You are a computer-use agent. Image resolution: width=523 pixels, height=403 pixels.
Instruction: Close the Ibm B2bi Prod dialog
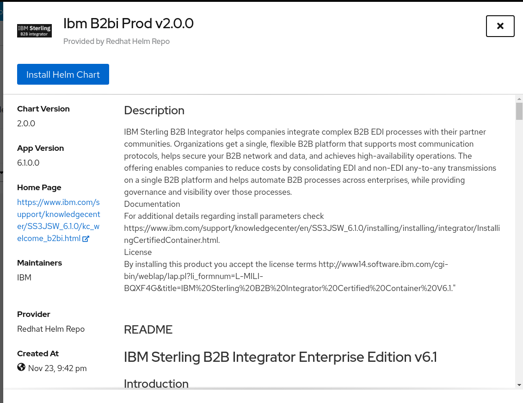point(500,26)
